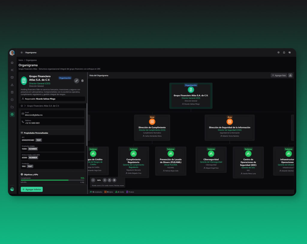Image resolution: width=307 pixels, height=244 pixels.
Task: Click the pencil edit icon for Grupo Financiero
Action: (76, 81)
